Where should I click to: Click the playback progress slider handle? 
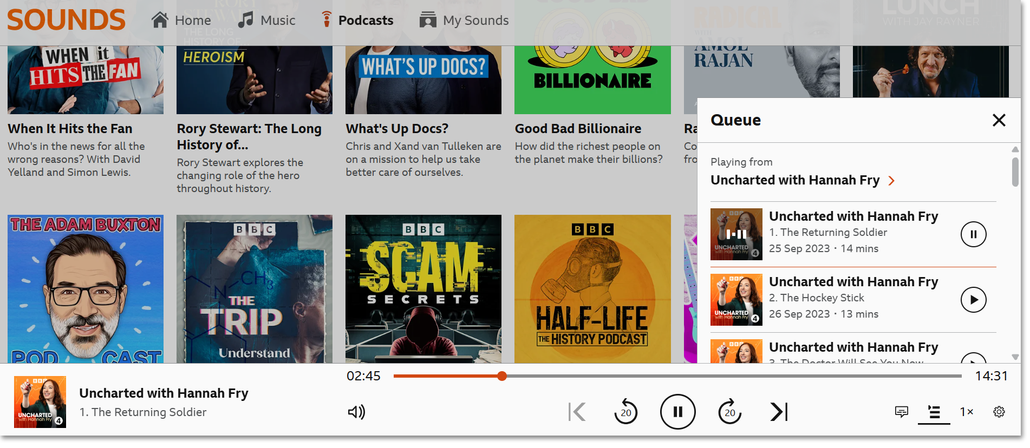click(502, 376)
